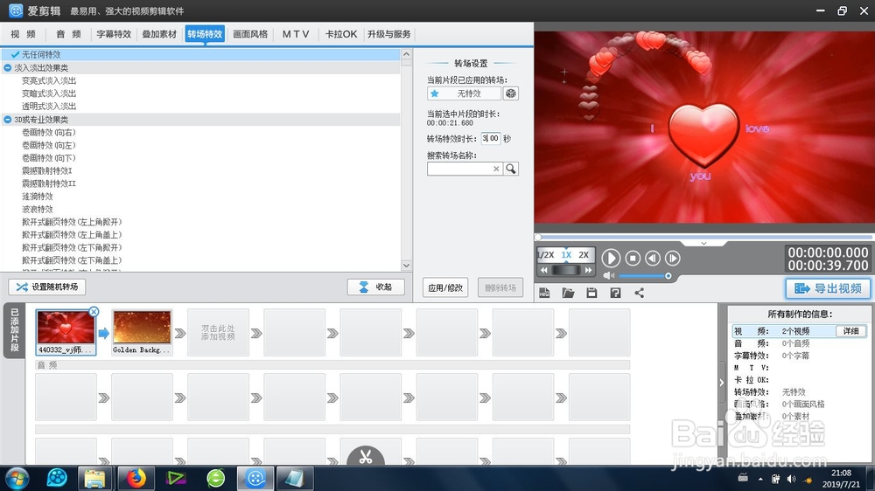Open an existing project folder icon
The width and height of the screenshot is (875, 491).
pyautogui.click(x=568, y=294)
